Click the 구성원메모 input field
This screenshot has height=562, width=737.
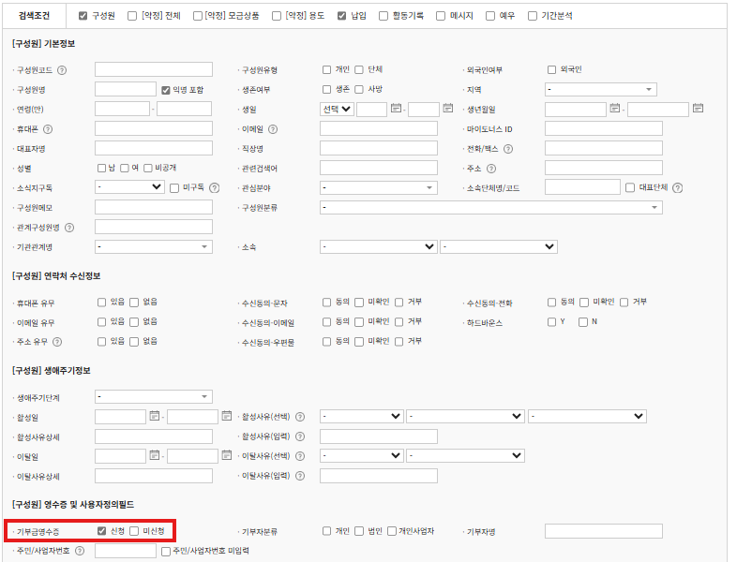[x=153, y=207]
